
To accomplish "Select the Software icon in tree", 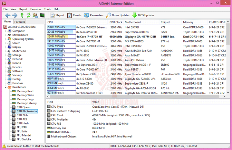I will point(9,71).
